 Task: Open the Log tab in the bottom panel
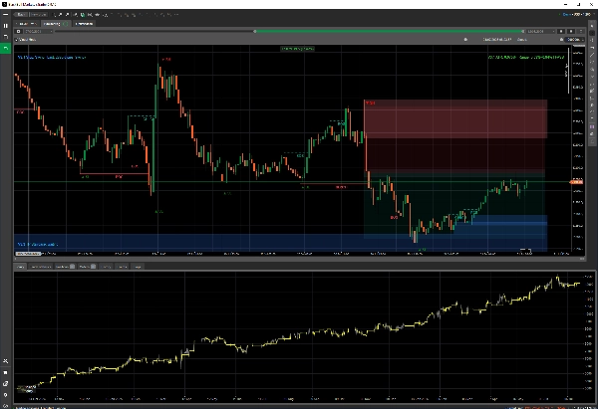click(x=138, y=267)
